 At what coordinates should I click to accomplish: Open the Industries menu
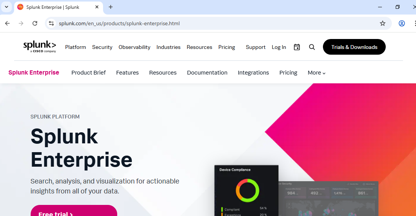[169, 47]
